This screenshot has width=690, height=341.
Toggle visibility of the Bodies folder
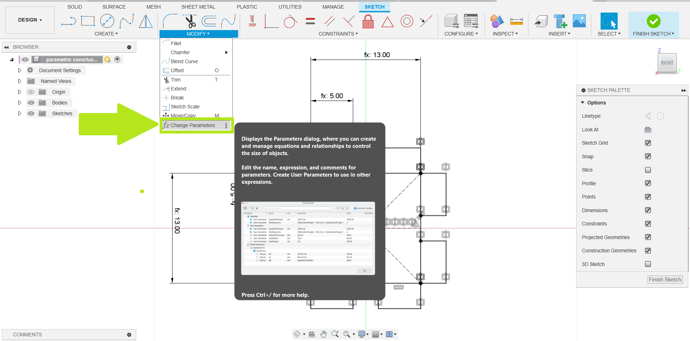click(31, 103)
